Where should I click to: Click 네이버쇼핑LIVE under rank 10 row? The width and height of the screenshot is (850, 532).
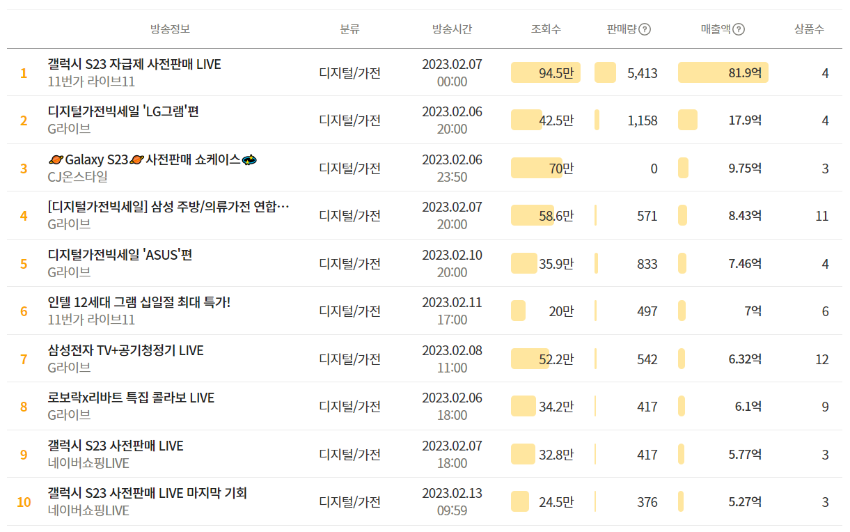(88, 510)
